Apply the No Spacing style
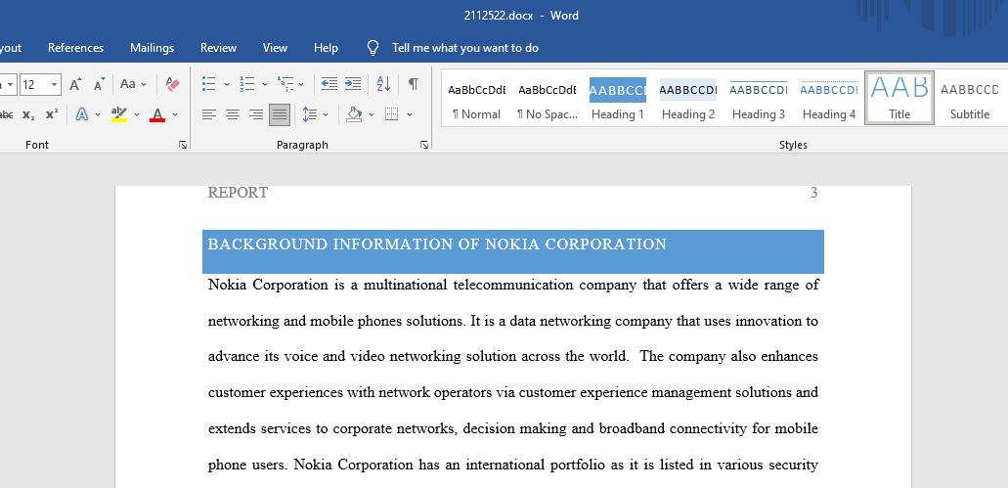 point(548,98)
